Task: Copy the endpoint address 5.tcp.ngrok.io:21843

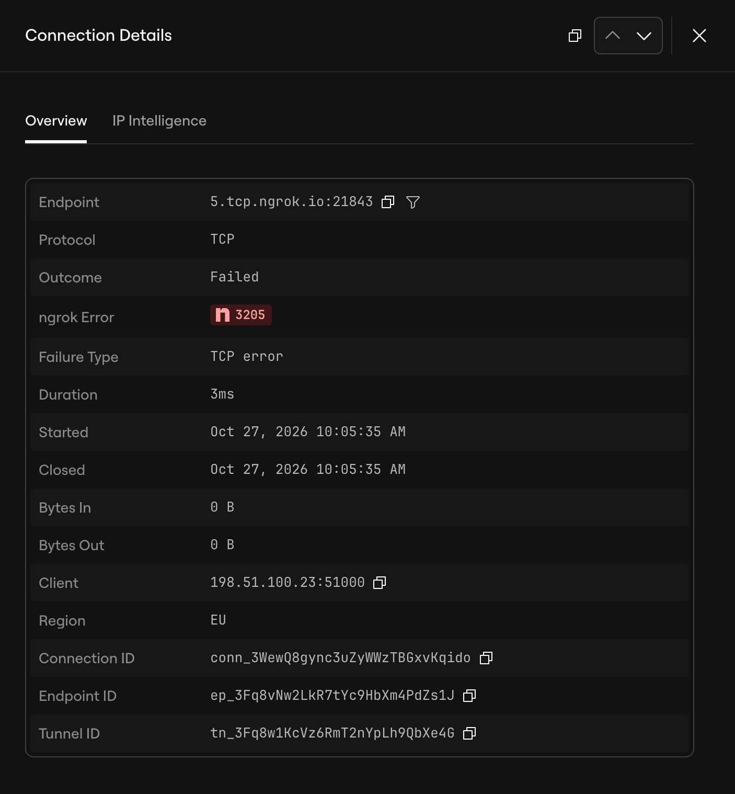Action: click(388, 202)
